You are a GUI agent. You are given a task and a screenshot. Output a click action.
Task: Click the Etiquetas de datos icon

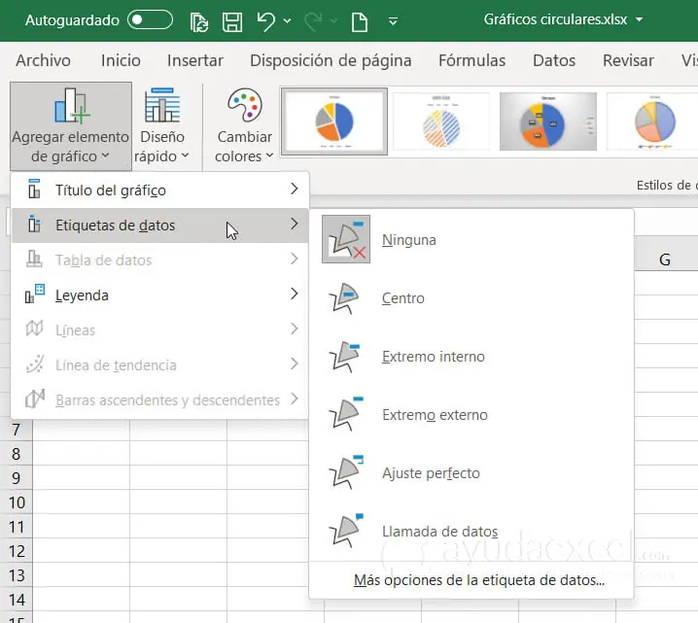(x=34, y=224)
